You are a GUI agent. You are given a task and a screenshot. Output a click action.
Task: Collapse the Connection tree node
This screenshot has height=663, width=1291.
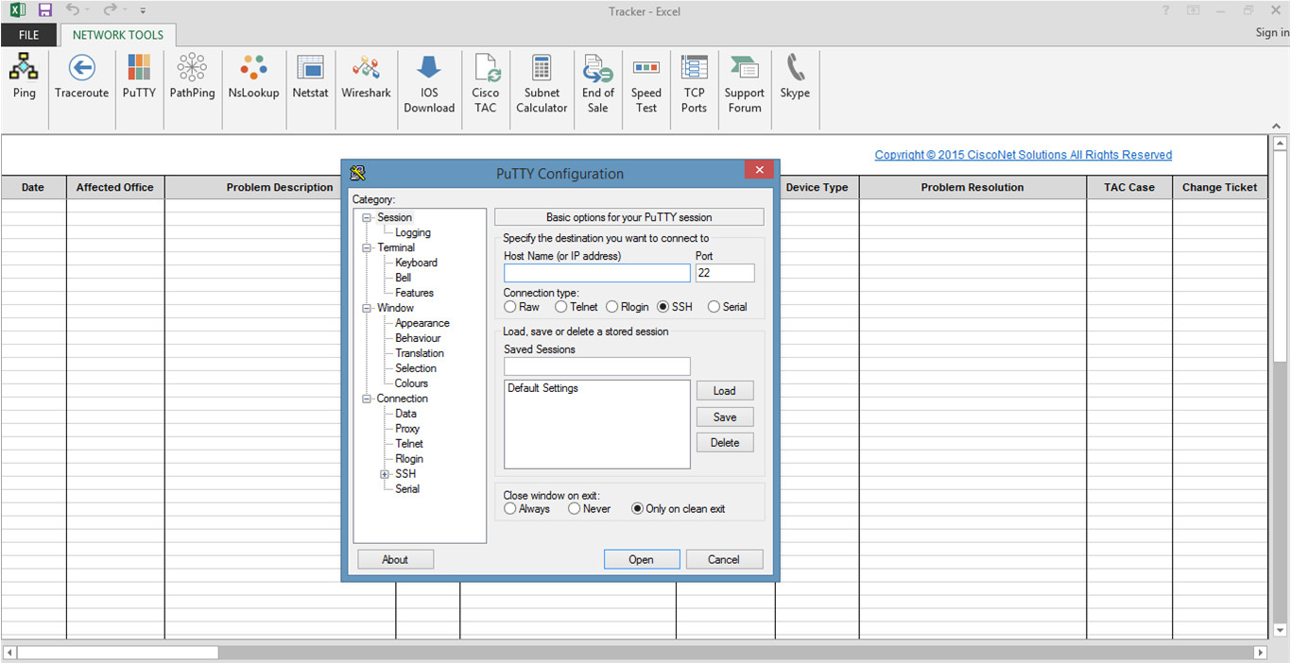[367, 399]
